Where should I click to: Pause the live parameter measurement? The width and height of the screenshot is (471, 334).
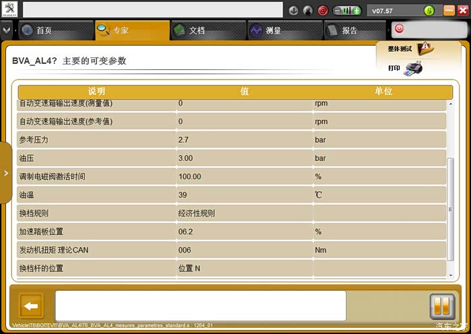click(442, 306)
